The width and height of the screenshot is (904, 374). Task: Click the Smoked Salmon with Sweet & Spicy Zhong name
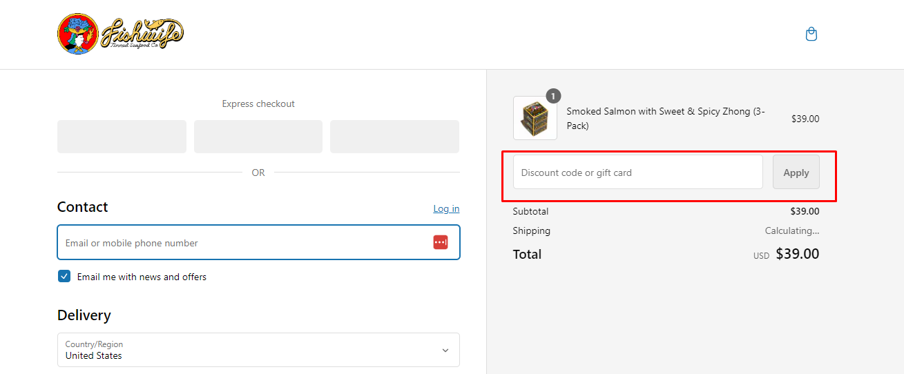[x=666, y=119]
